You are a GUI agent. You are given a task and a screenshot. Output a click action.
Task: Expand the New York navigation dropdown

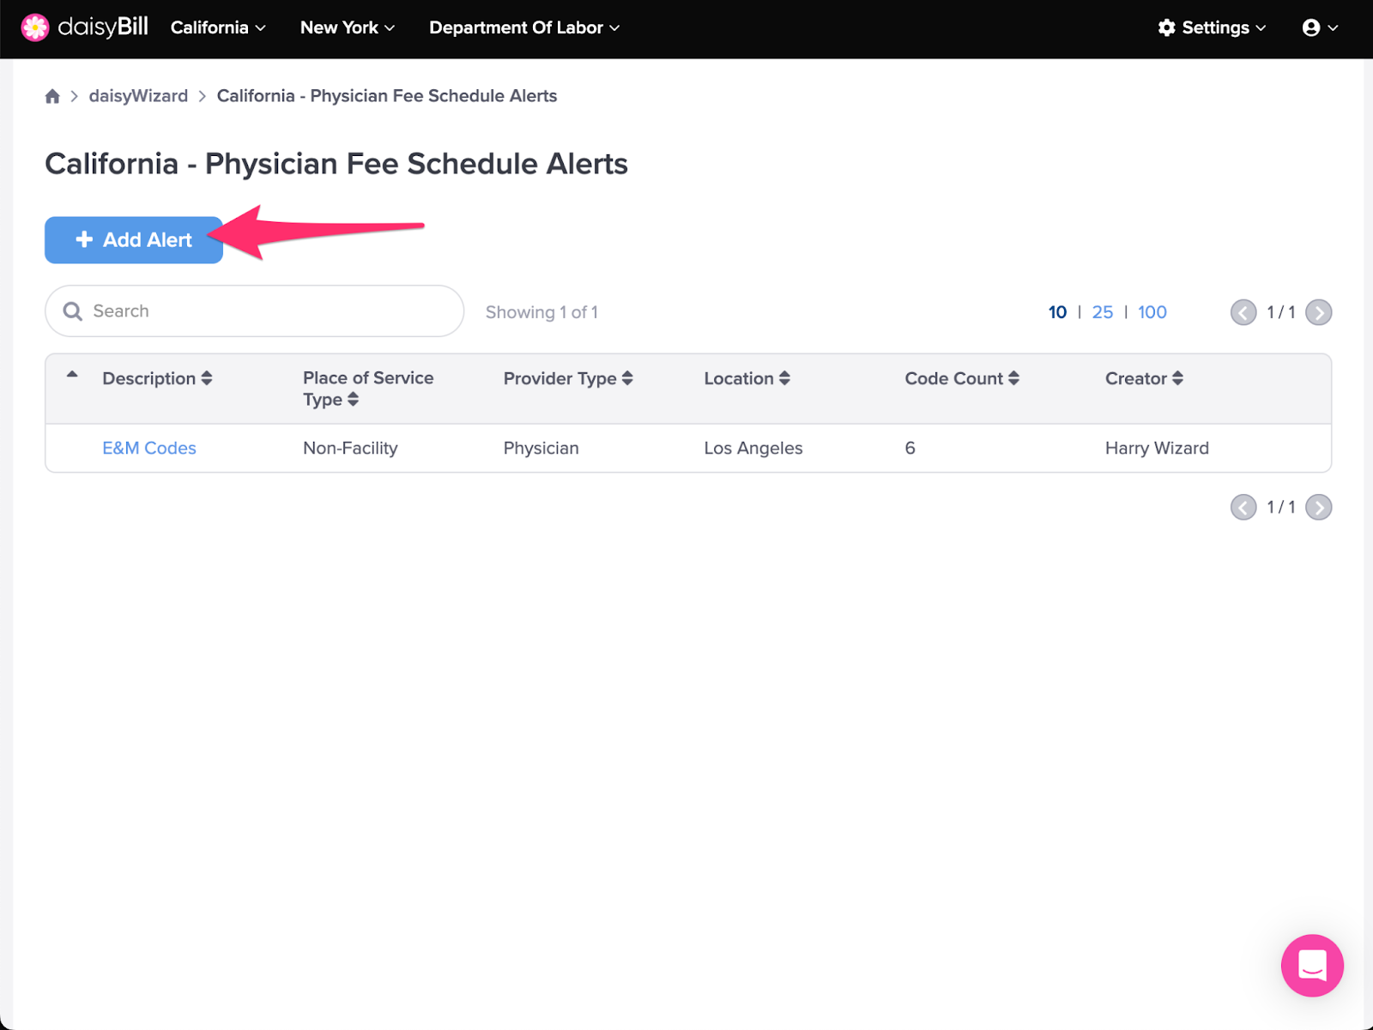(348, 27)
